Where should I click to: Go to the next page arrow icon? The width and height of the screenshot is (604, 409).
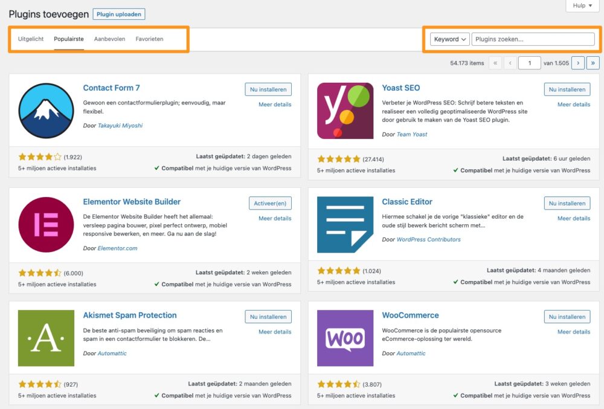(x=578, y=62)
